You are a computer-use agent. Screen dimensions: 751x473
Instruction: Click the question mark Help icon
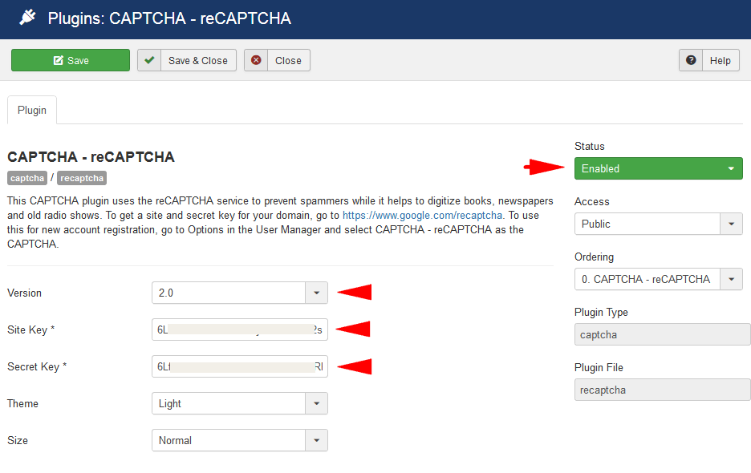point(691,60)
